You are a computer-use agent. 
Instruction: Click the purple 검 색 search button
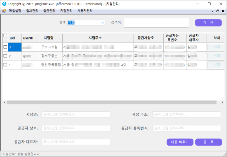point(208,23)
